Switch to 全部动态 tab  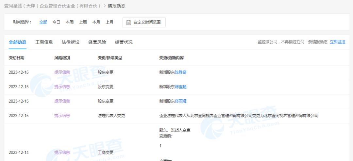click(18, 42)
